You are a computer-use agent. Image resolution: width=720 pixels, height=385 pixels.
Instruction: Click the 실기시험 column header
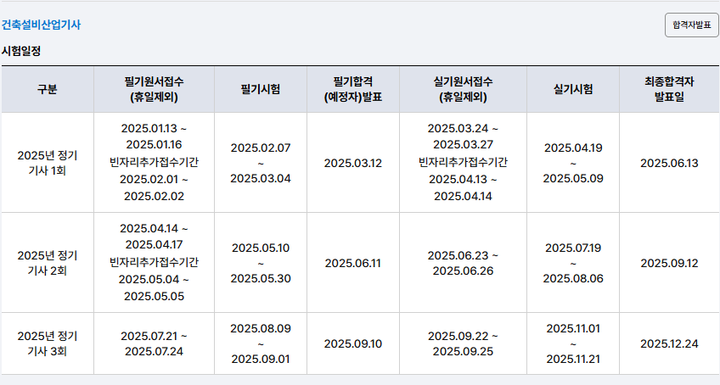tap(572, 89)
